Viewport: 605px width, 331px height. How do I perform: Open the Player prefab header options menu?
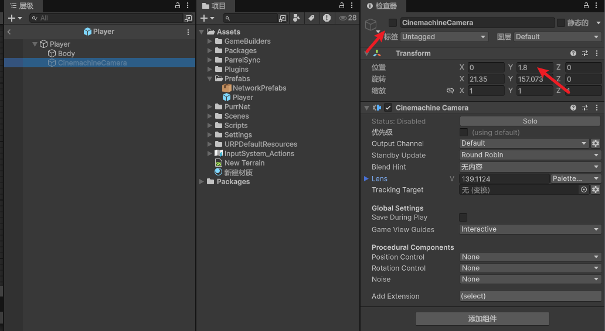[188, 32]
